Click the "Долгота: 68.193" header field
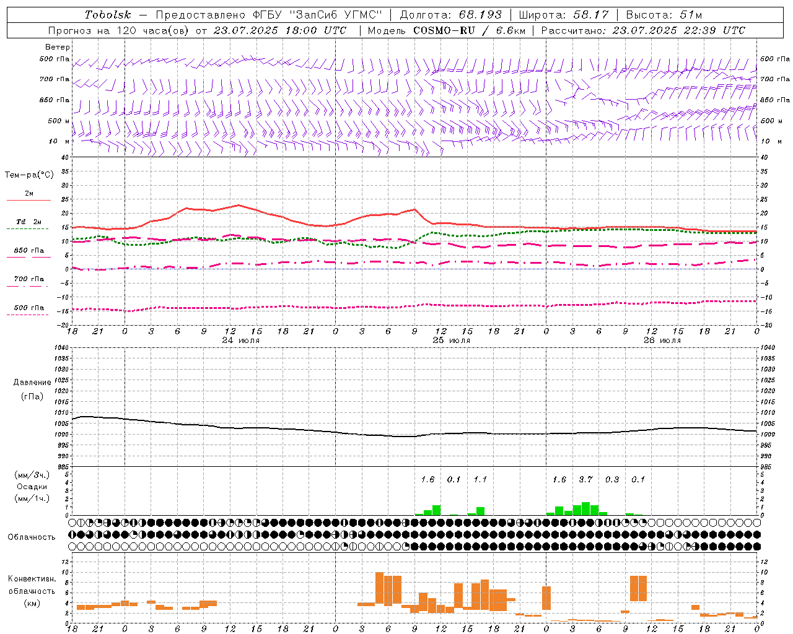Viewport: 793px width, 634px height. [x=450, y=15]
